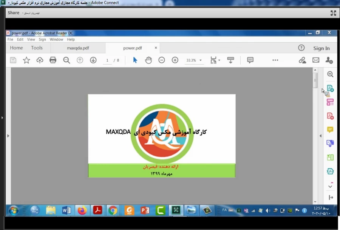Zoom out with the minus icon
Viewport: 340px width, 230px height.
click(162, 60)
